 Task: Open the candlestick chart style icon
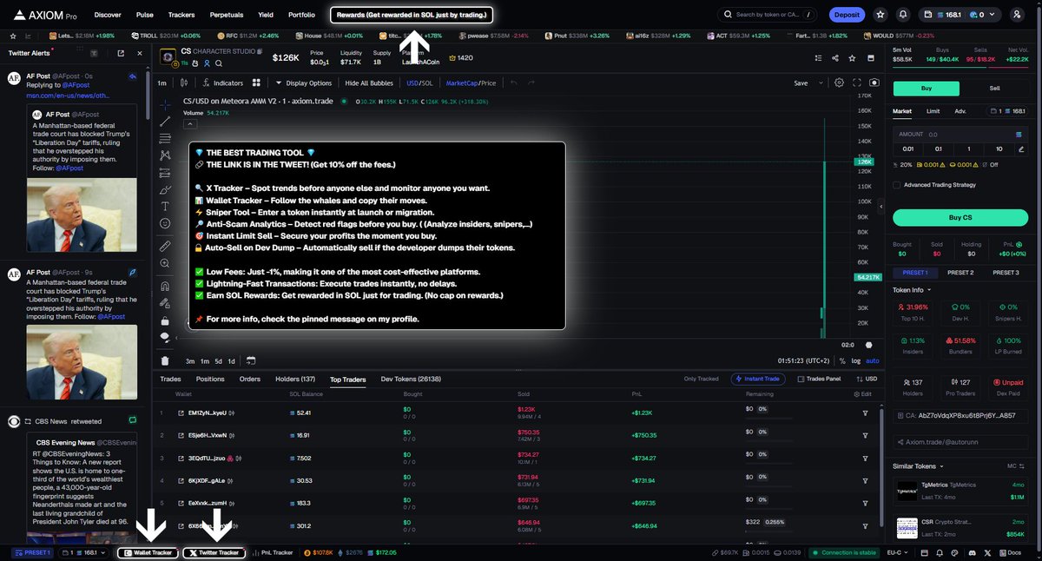(184, 82)
